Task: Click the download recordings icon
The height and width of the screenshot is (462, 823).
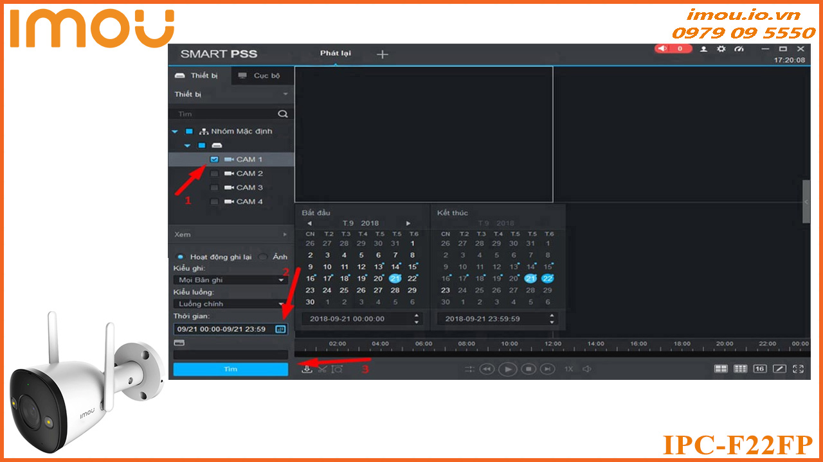Action: 307,369
